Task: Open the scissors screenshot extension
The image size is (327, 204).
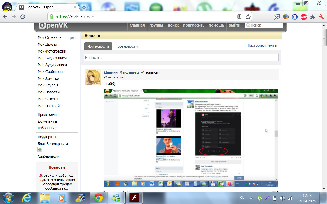Action: coord(277,17)
